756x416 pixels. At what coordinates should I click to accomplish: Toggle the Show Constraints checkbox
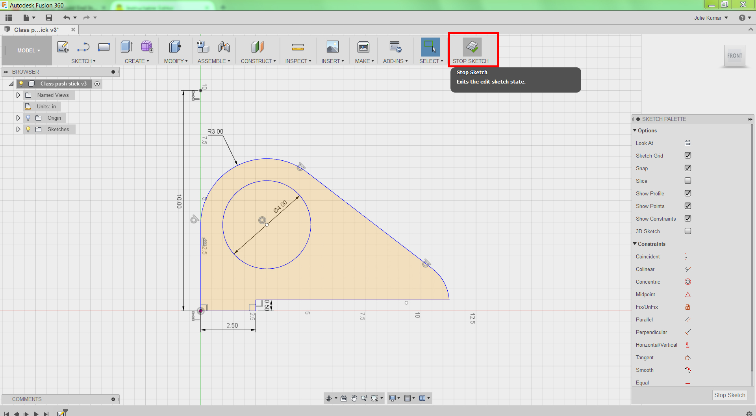click(688, 219)
